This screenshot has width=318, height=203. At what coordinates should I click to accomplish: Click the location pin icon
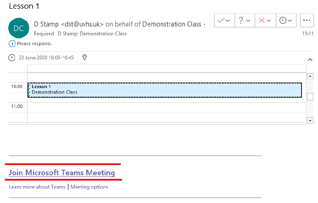[84, 57]
